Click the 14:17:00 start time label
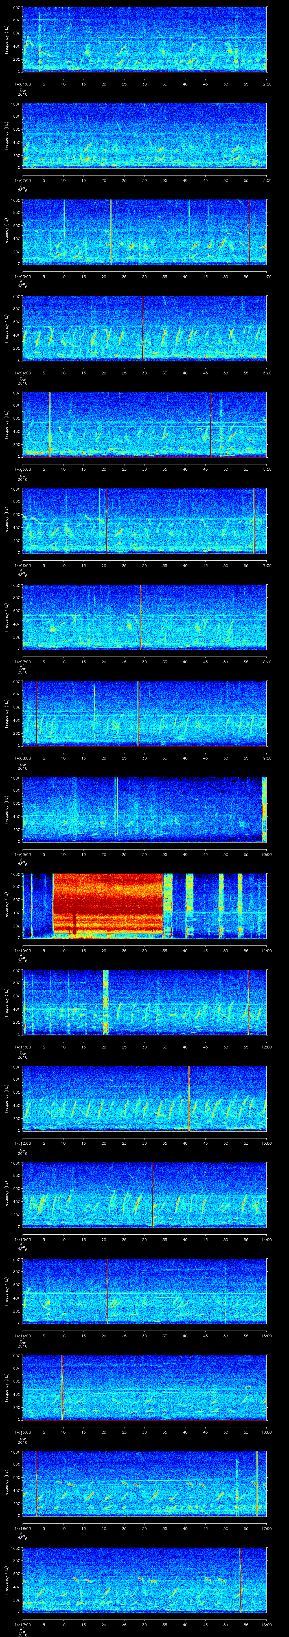This screenshot has height=1637, width=289. 22,1625
